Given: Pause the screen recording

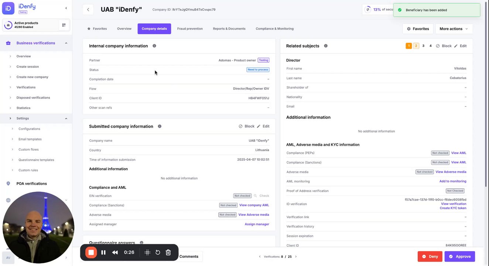Looking at the screenshot, I should tap(103, 253).
